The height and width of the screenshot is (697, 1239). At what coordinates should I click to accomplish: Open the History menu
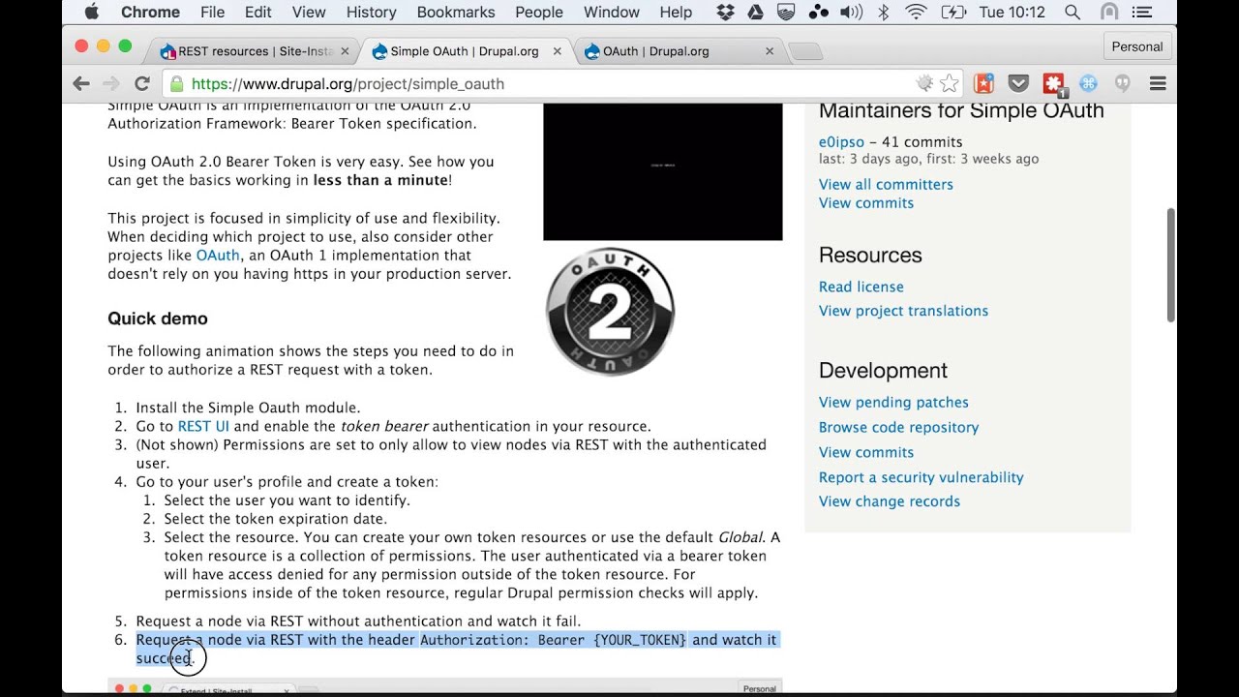[x=372, y=12]
